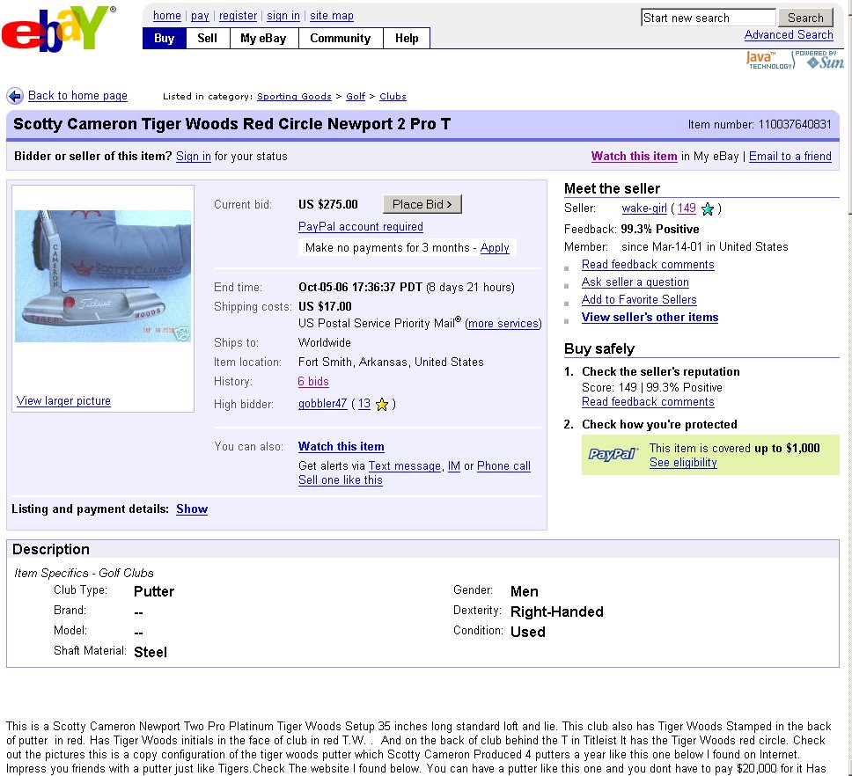The height and width of the screenshot is (776, 852).
Task: Click item number 110037640831 text
Action: 760,124
